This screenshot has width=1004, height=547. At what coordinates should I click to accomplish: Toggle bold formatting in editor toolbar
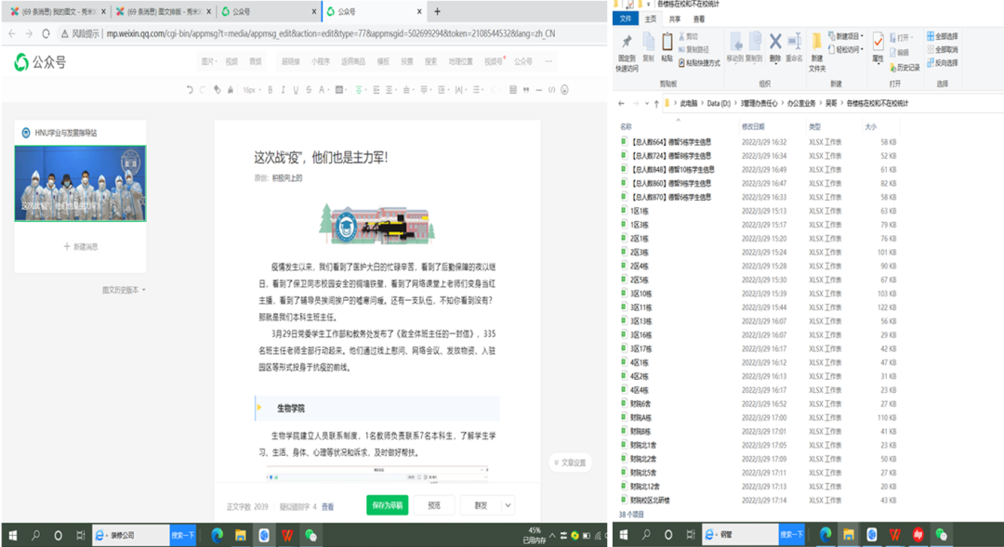[x=271, y=90]
